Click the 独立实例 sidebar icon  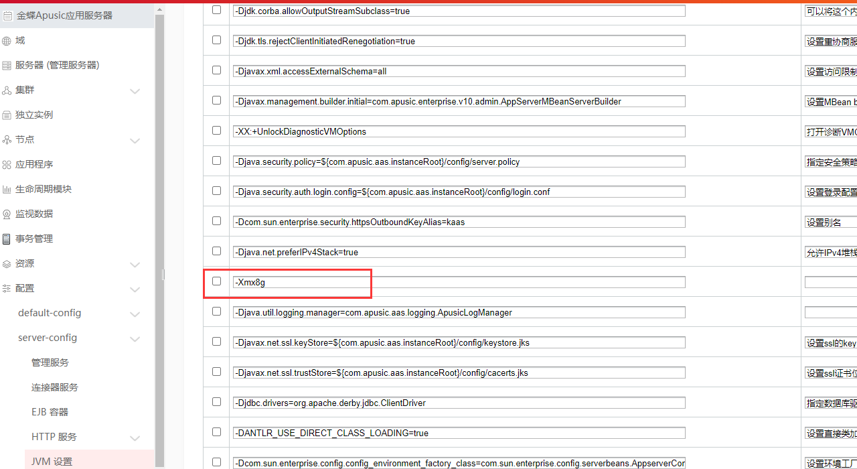point(7,115)
